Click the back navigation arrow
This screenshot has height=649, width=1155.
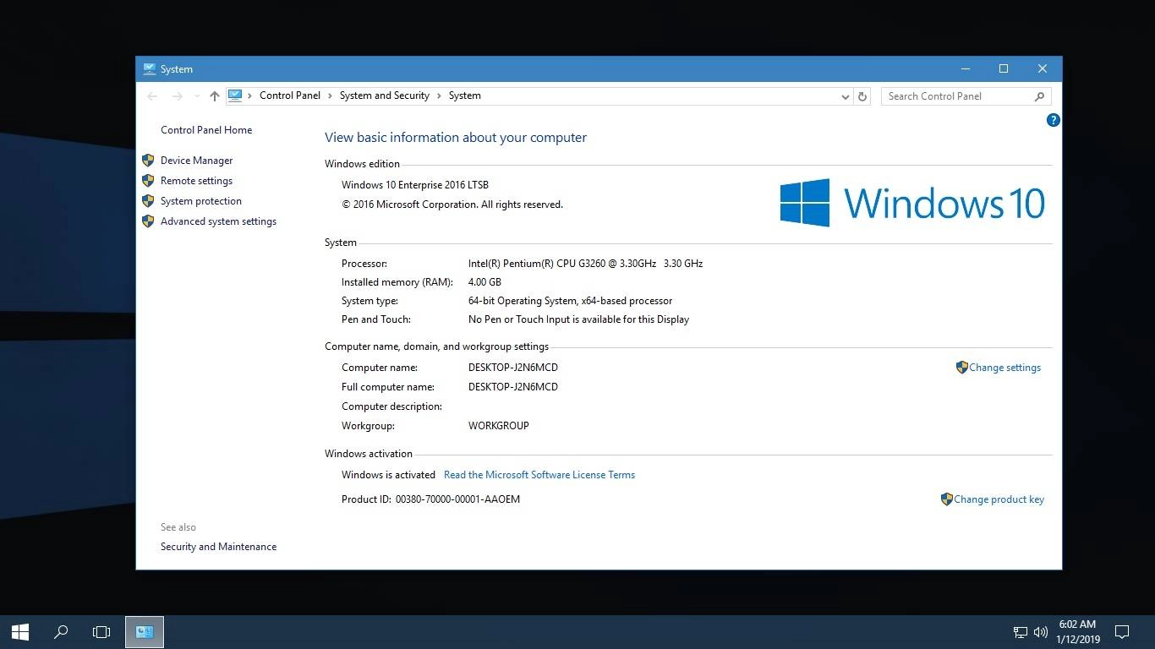point(152,96)
